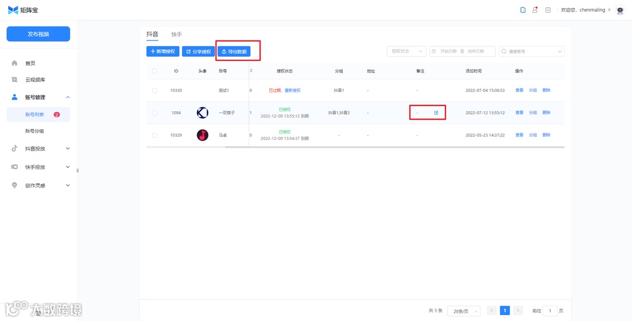Check the box for row ID 10330
This screenshot has width=632, height=321.
pos(154,90)
